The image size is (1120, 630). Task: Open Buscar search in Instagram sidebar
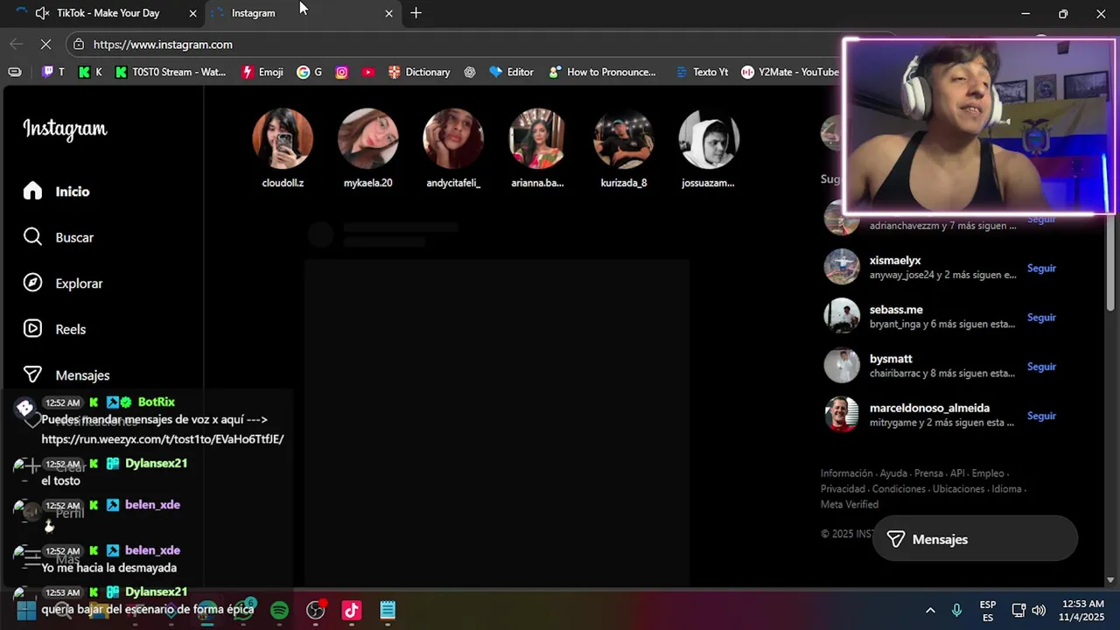tap(58, 237)
